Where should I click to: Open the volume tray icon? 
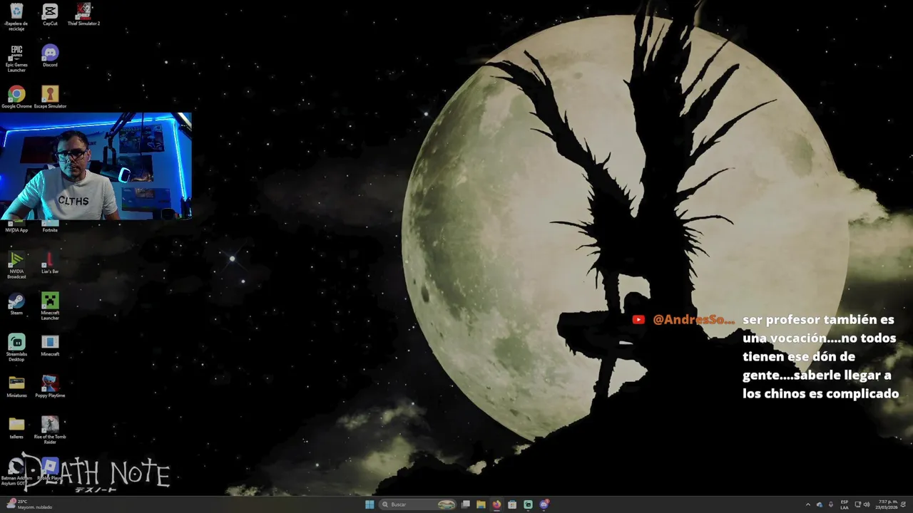point(867,504)
